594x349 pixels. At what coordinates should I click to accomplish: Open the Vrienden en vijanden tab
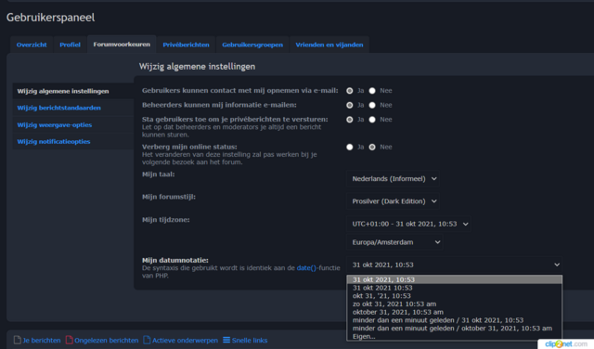tap(329, 45)
